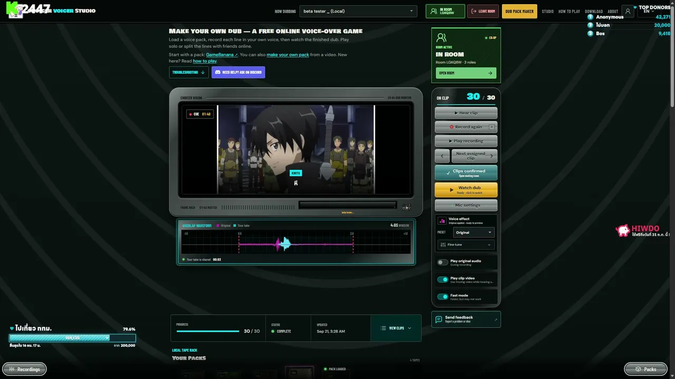The height and width of the screenshot is (379, 675).
Task: Click the Send feedback chat icon
Action: [439, 320]
